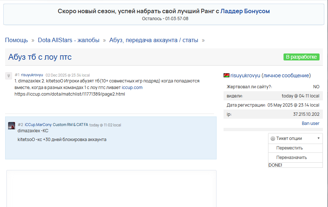Click the Дата регистрации value
This screenshot has height=207, width=328.
pos(293,105)
